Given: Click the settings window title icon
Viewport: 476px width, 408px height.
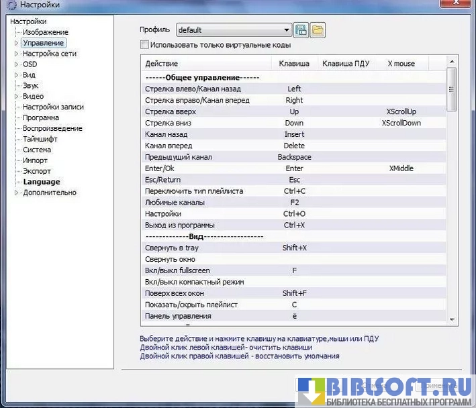Looking at the screenshot, I should [x=9, y=5].
